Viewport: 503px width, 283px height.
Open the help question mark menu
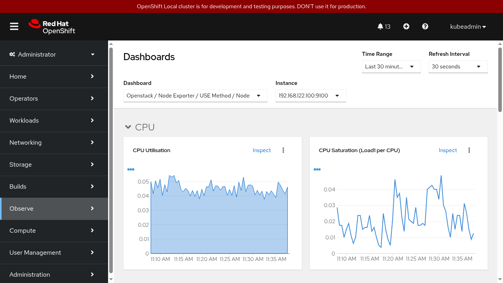[x=425, y=26]
